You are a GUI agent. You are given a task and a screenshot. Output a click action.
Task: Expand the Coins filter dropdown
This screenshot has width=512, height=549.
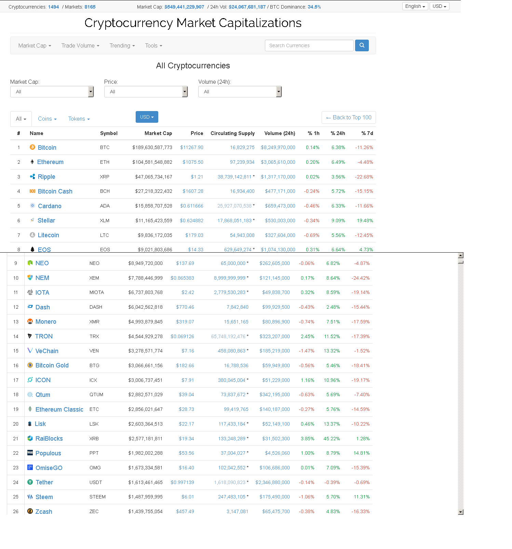click(47, 119)
